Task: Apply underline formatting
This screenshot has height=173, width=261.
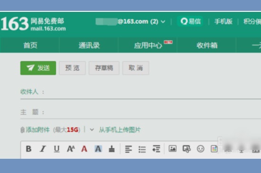Action: tap(56, 149)
